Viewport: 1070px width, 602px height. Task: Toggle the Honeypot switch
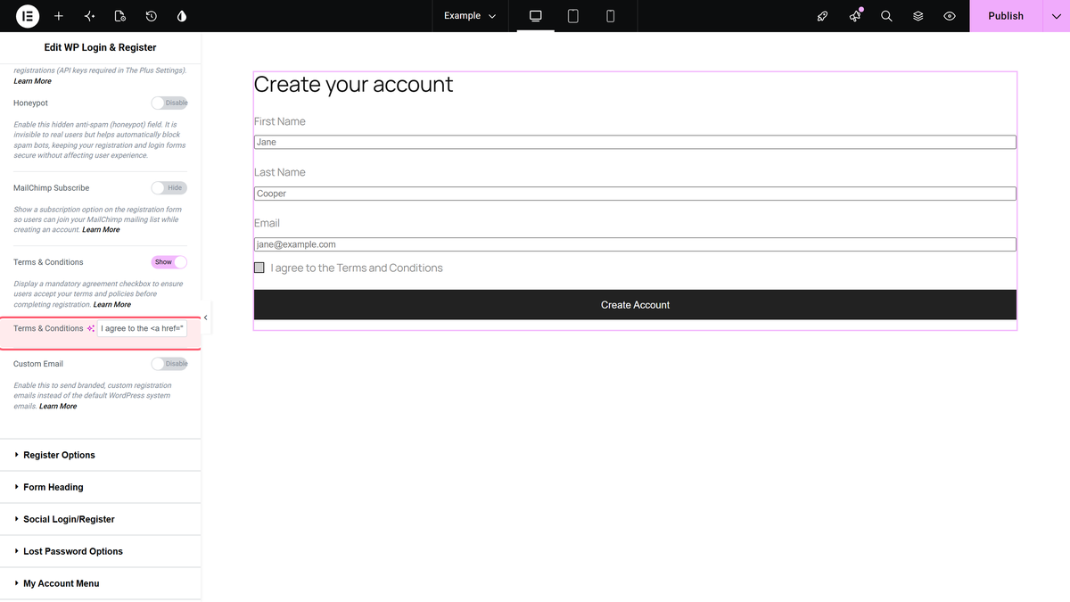click(x=169, y=103)
